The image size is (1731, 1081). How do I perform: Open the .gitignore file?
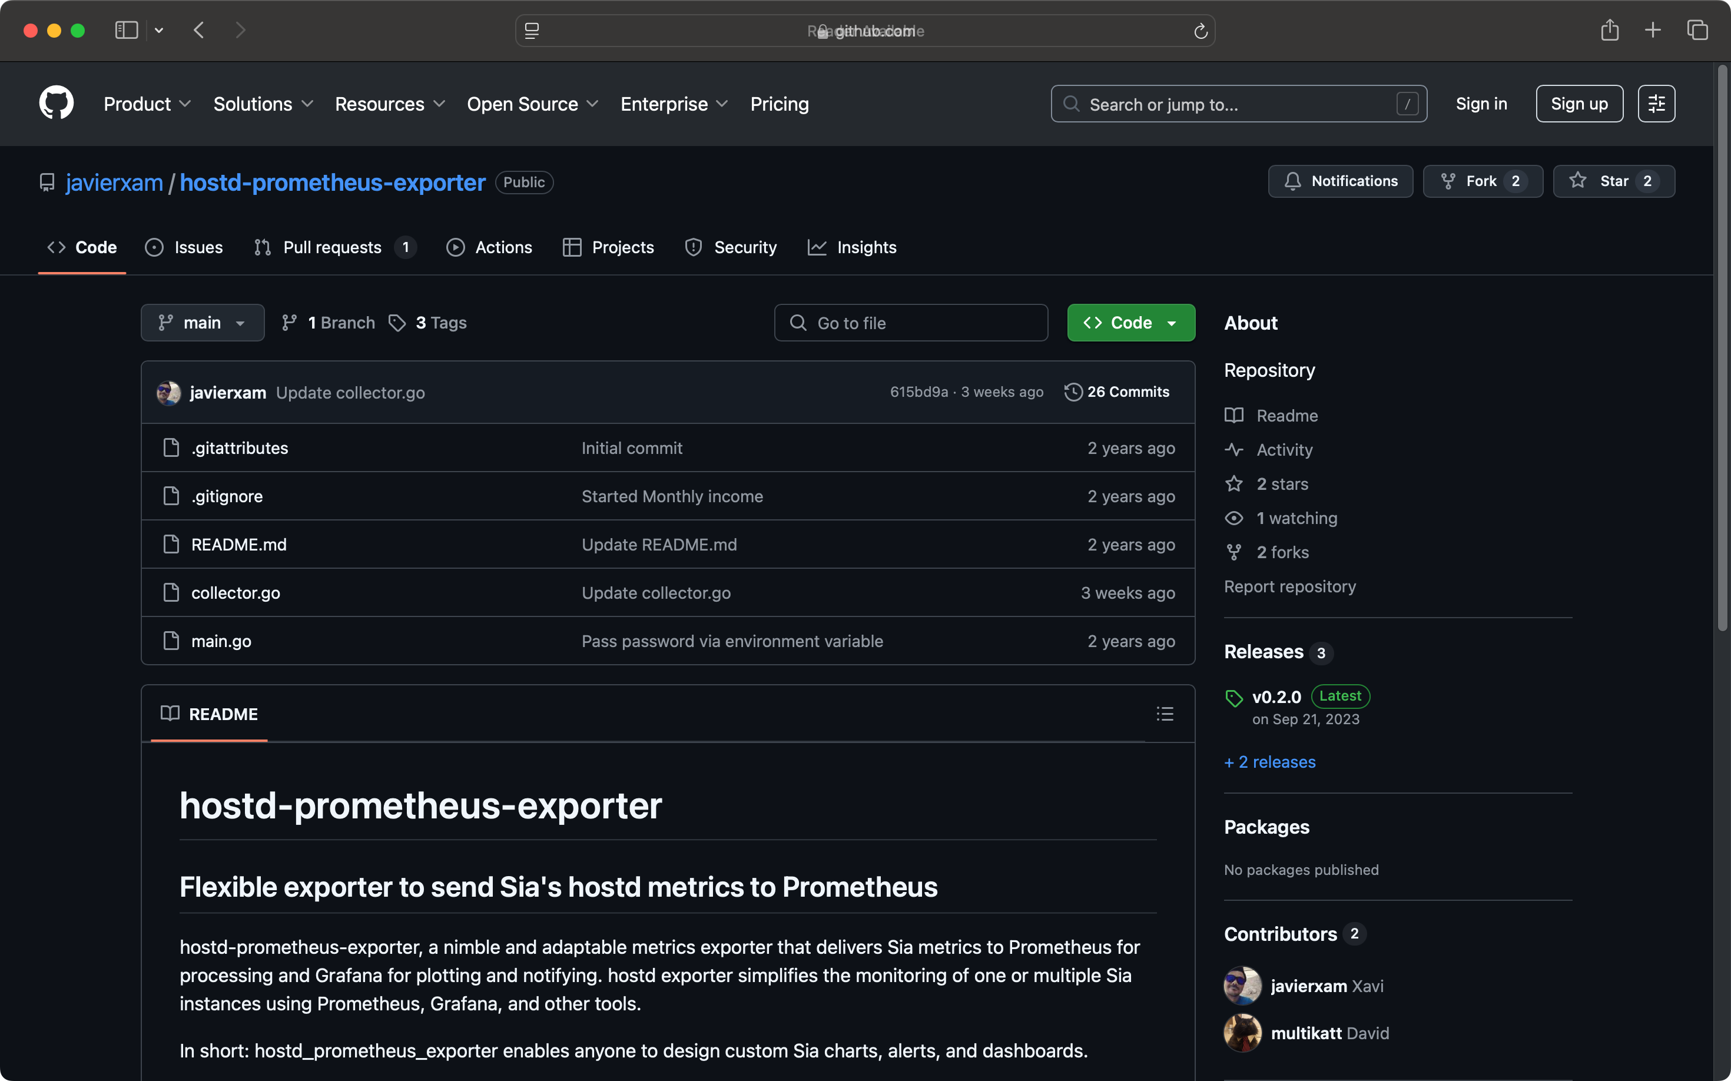point(227,496)
